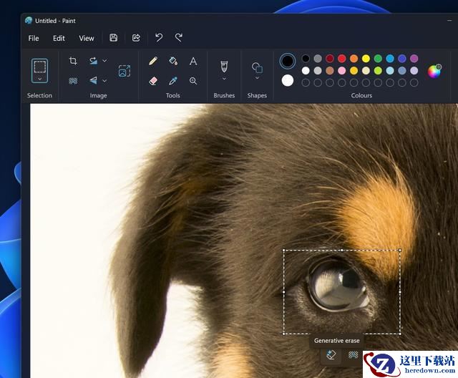Pick the lavender colour swatch
This screenshot has height=378, width=458.
[x=414, y=70]
